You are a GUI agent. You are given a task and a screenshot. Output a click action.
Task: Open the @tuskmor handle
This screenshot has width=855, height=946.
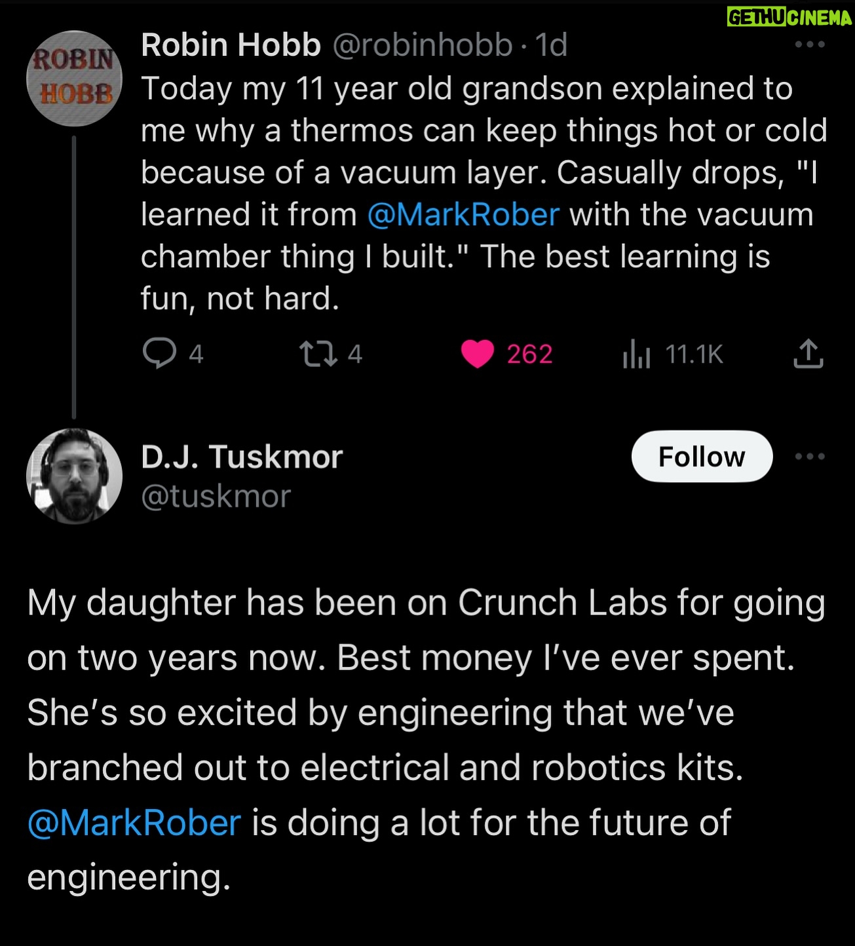click(216, 497)
